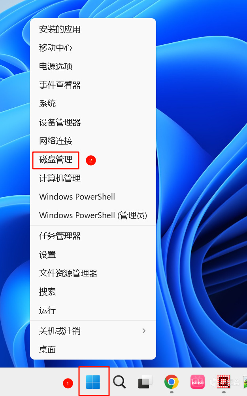Viewport: 247px width, 396px height.
Task: Choose 运行 from the menu
Action: (47, 310)
